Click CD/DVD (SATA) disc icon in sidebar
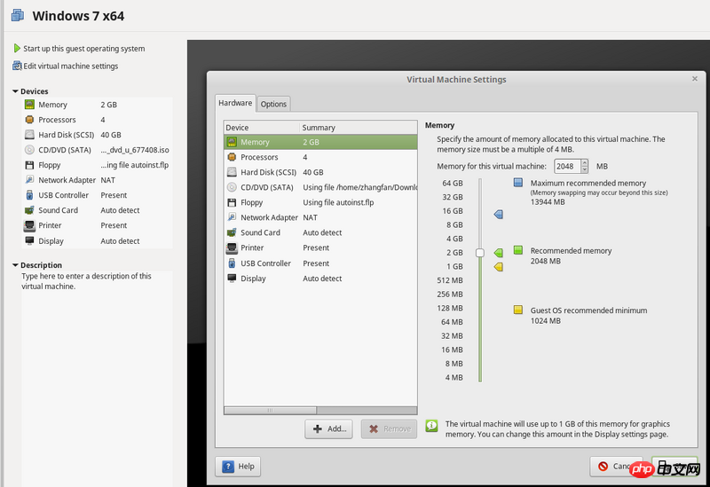Viewport: 710px width, 487px height. (29, 150)
